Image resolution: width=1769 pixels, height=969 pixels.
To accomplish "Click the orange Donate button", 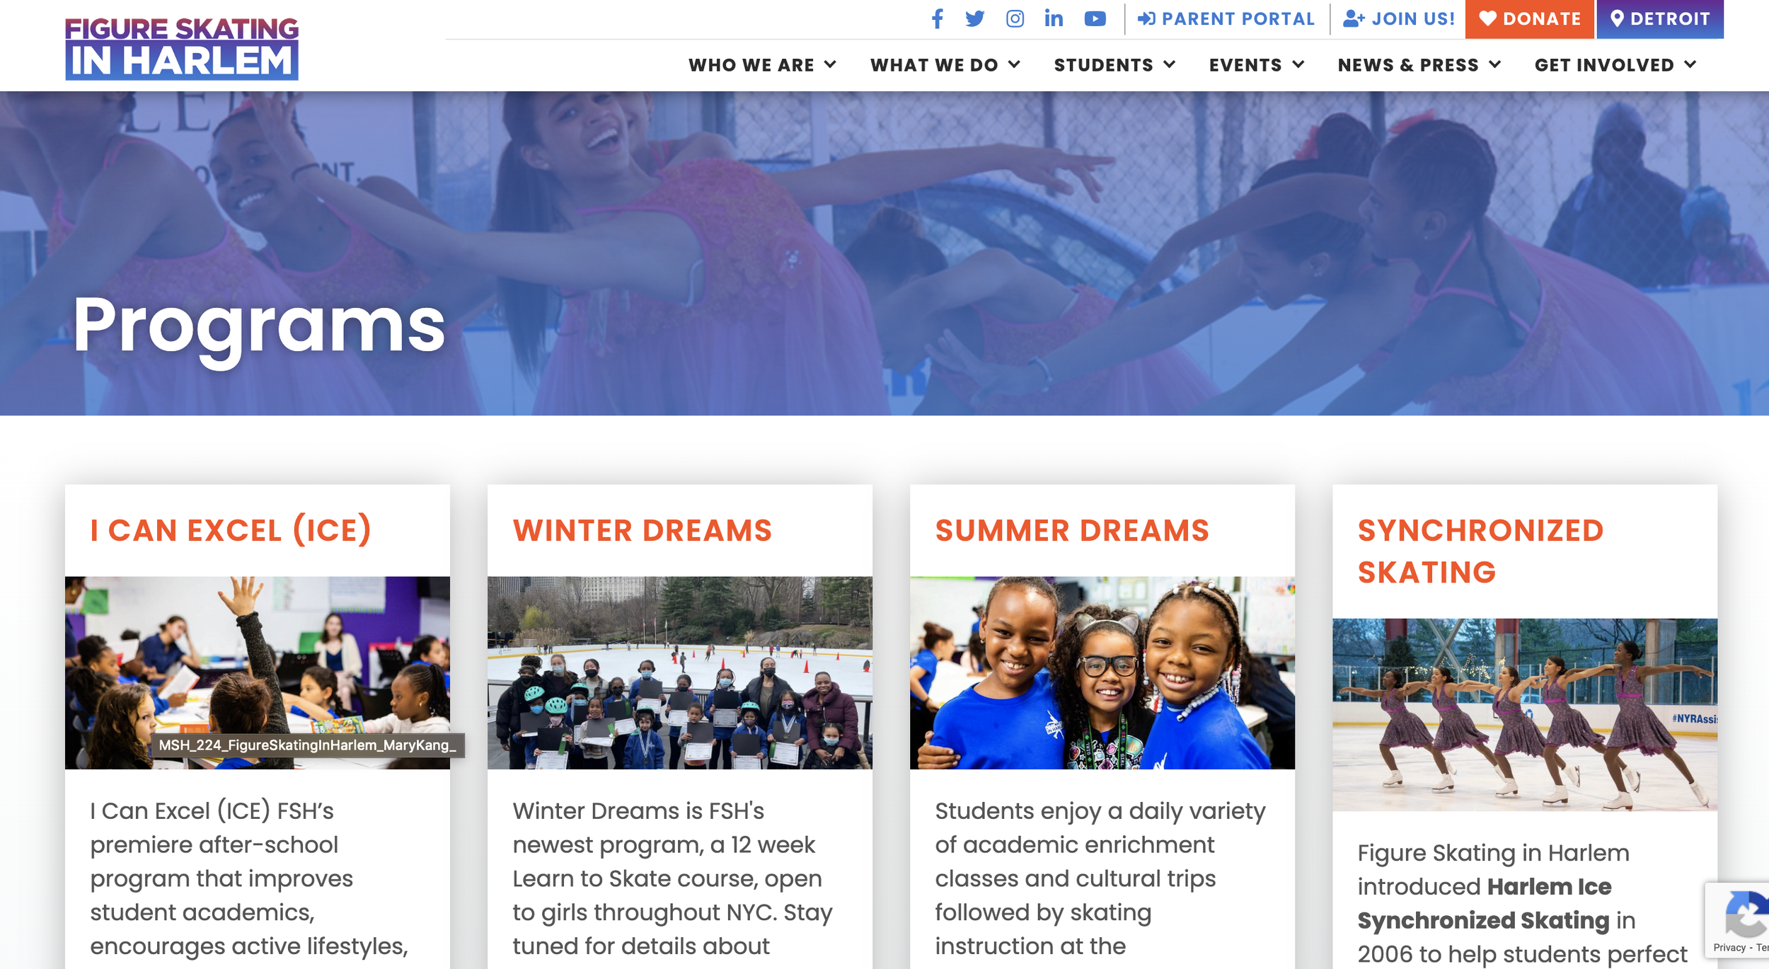I will click(x=1530, y=19).
